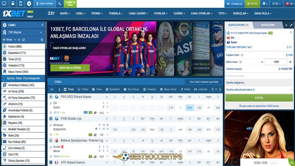
Task: Click the bet amount field showing 1000
Action: [x=276, y=62]
